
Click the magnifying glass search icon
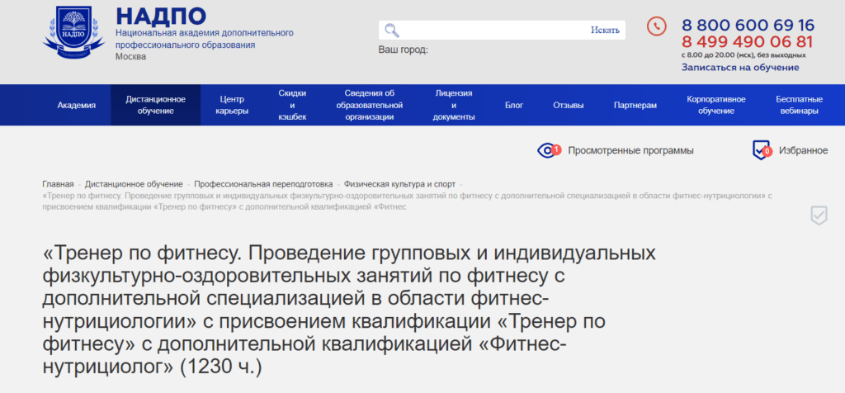[391, 31]
